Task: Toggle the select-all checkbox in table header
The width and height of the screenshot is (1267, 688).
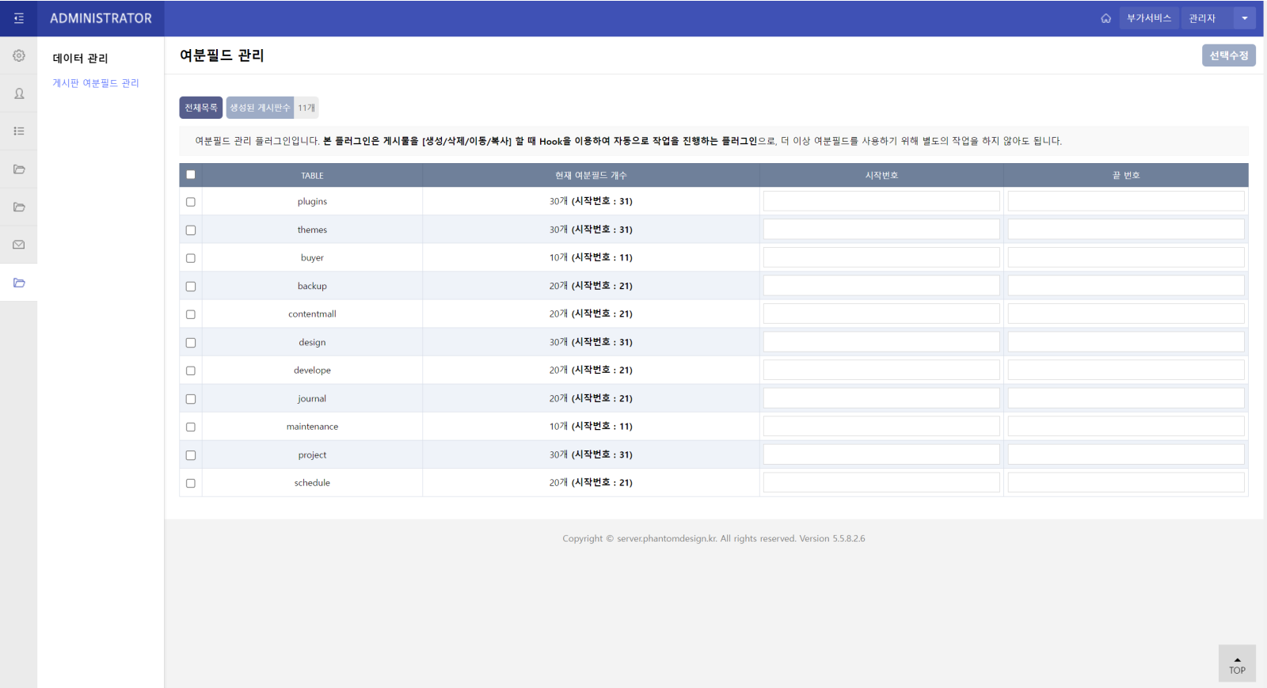Action: click(x=191, y=175)
